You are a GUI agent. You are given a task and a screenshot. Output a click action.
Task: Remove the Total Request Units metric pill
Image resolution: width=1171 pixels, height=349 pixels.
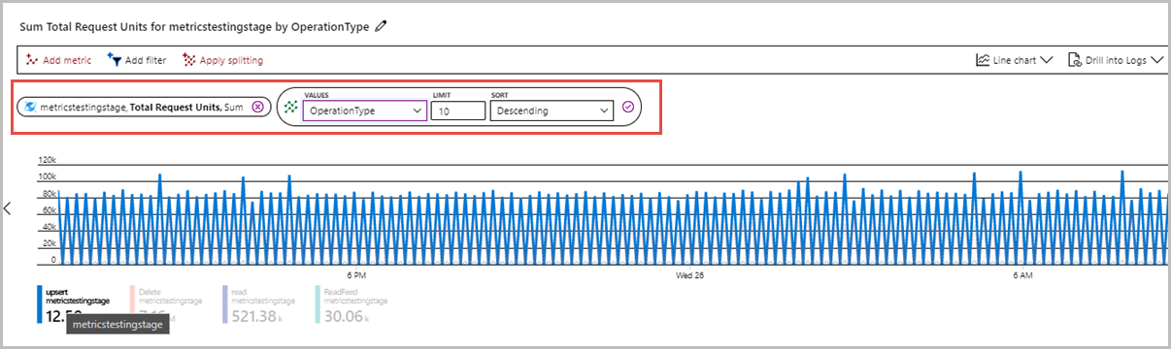coord(257,108)
